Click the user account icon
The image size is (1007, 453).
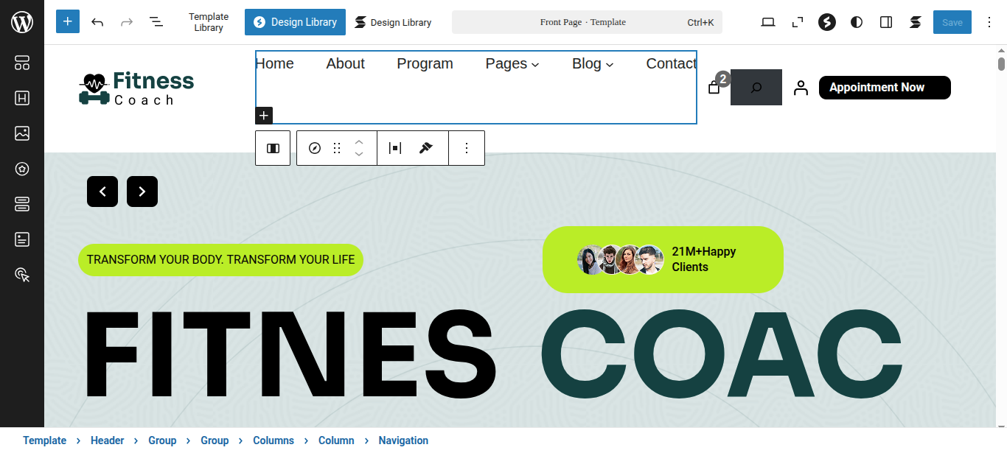[801, 88]
